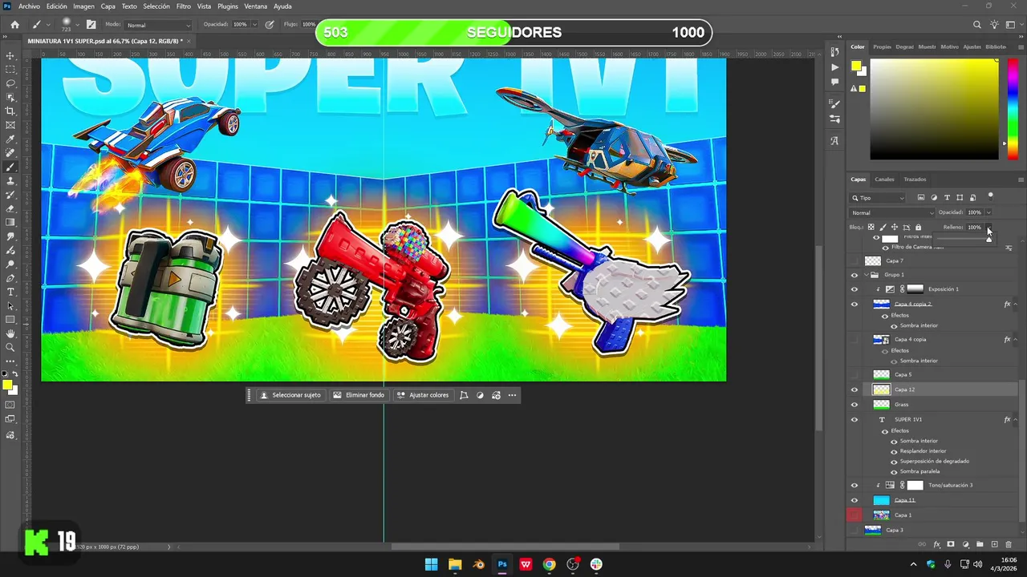The image size is (1027, 577).
Task: Select the Brush tool in left toolbar
Action: coord(10,167)
